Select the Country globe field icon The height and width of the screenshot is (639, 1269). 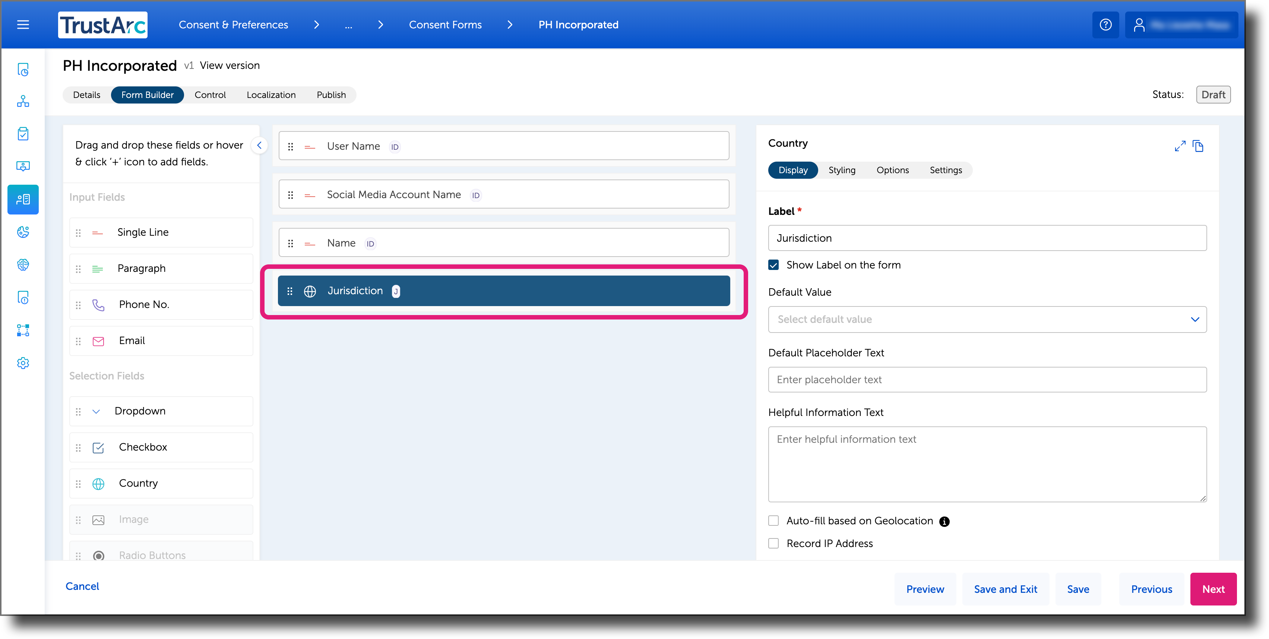[x=98, y=484]
